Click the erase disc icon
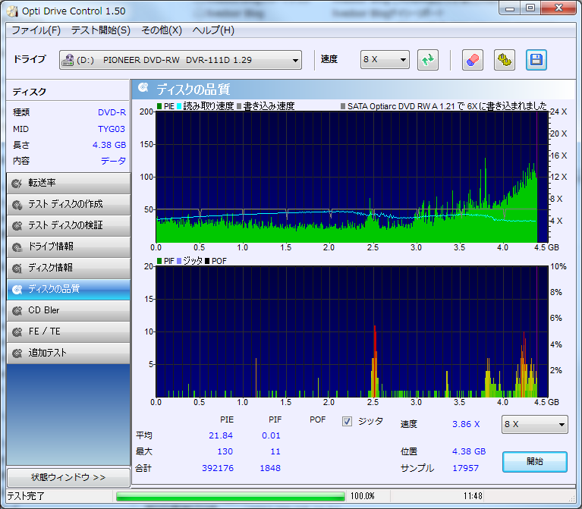Image resolution: width=582 pixels, height=509 pixels. coord(473,60)
